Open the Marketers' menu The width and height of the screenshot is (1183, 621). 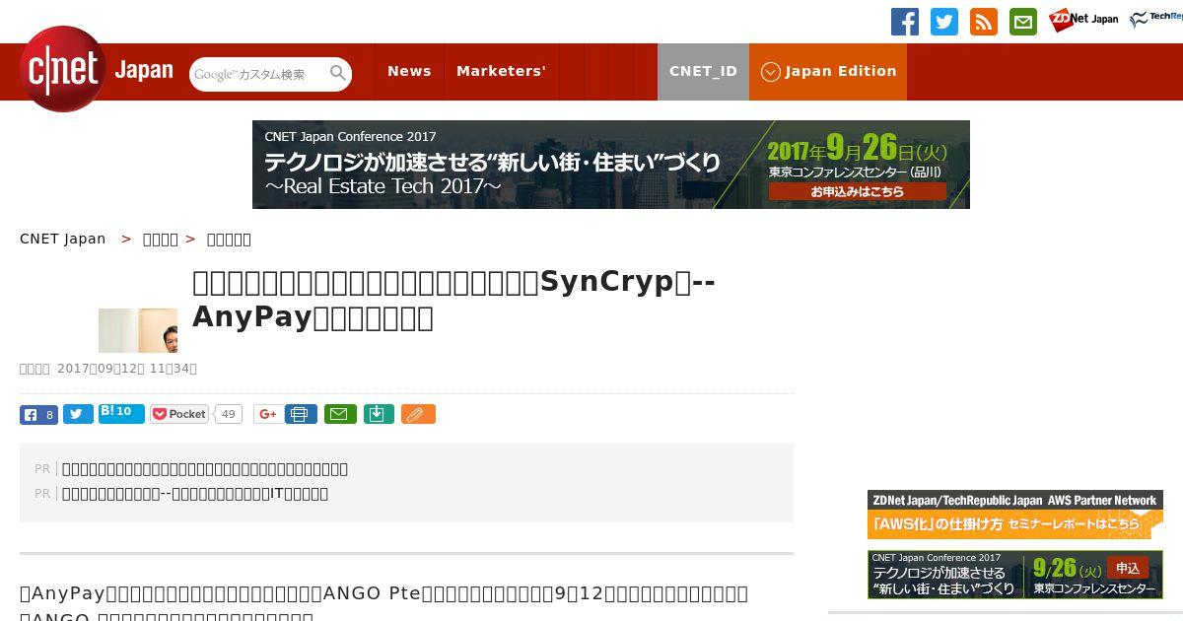click(501, 72)
